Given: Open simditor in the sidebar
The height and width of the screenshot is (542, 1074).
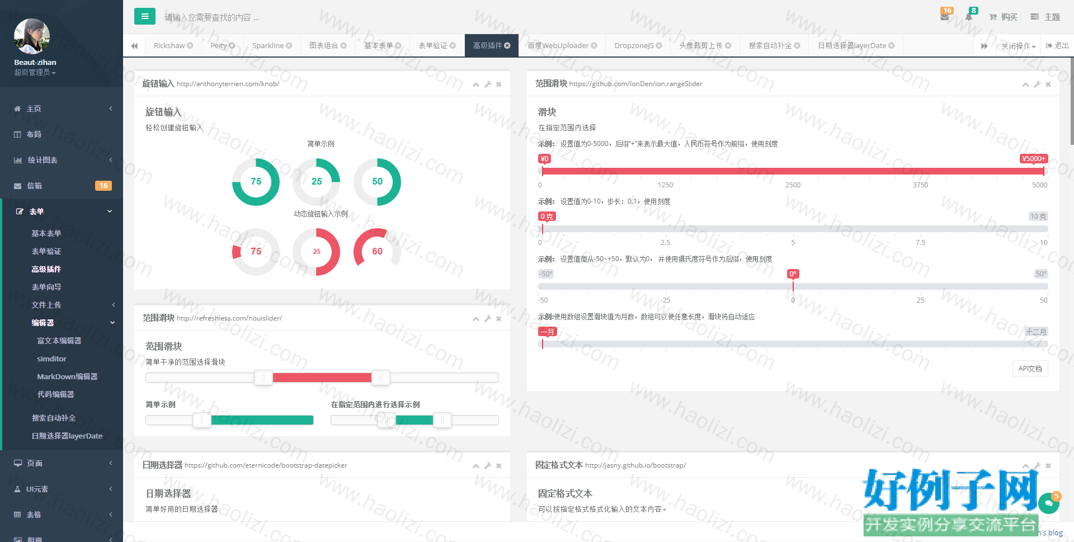Looking at the screenshot, I should coord(51,359).
